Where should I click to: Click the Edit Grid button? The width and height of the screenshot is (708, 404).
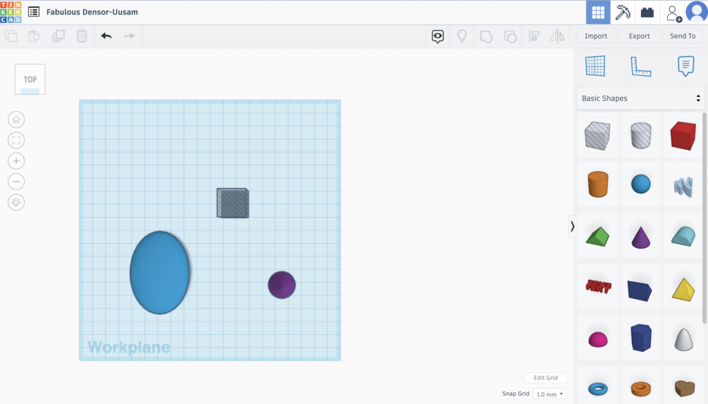[x=545, y=378]
